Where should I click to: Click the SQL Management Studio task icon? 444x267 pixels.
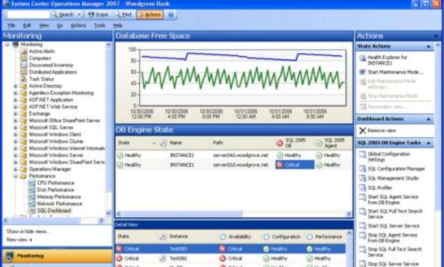pyautogui.click(x=363, y=178)
